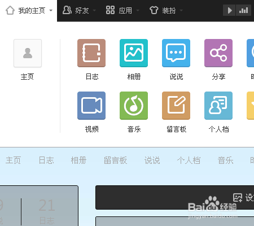
Task: Click the 装扮 t-shirt icon
Action: pyautogui.click(x=154, y=10)
